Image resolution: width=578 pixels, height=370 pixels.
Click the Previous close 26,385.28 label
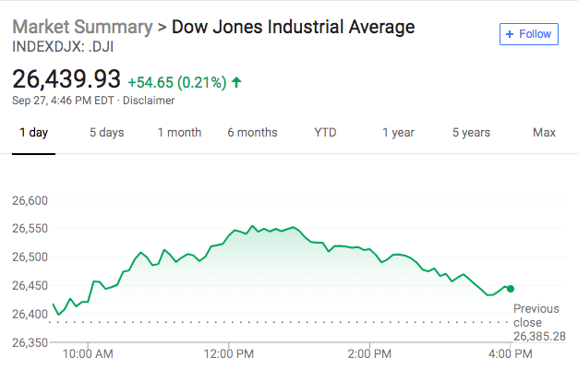point(536,322)
